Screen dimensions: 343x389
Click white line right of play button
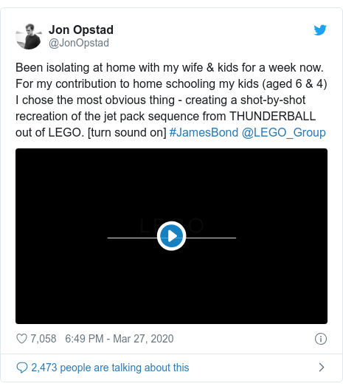[211, 238]
